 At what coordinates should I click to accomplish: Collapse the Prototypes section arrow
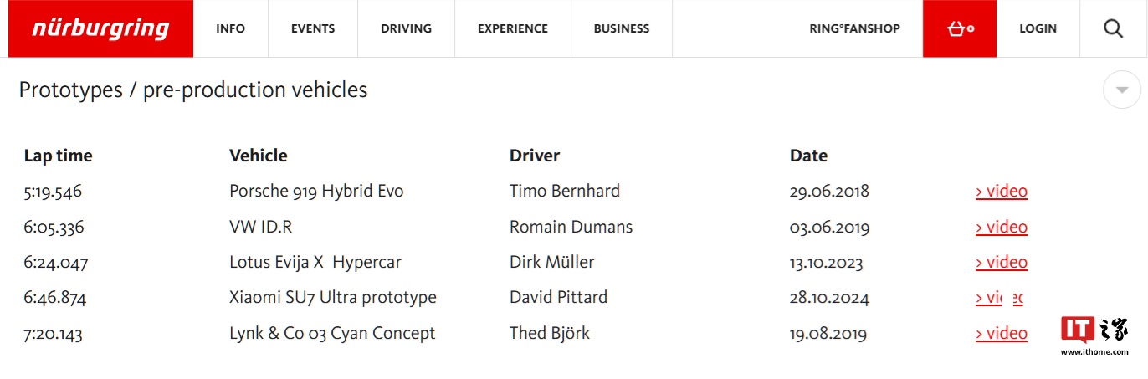1122,90
